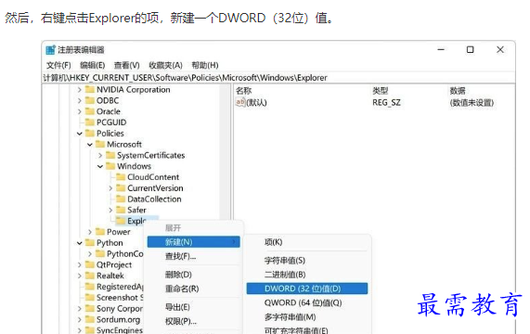Select QWORD (64 位)值(Q) option
This screenshot has width=530, height=334.
(x=307, y=302)
